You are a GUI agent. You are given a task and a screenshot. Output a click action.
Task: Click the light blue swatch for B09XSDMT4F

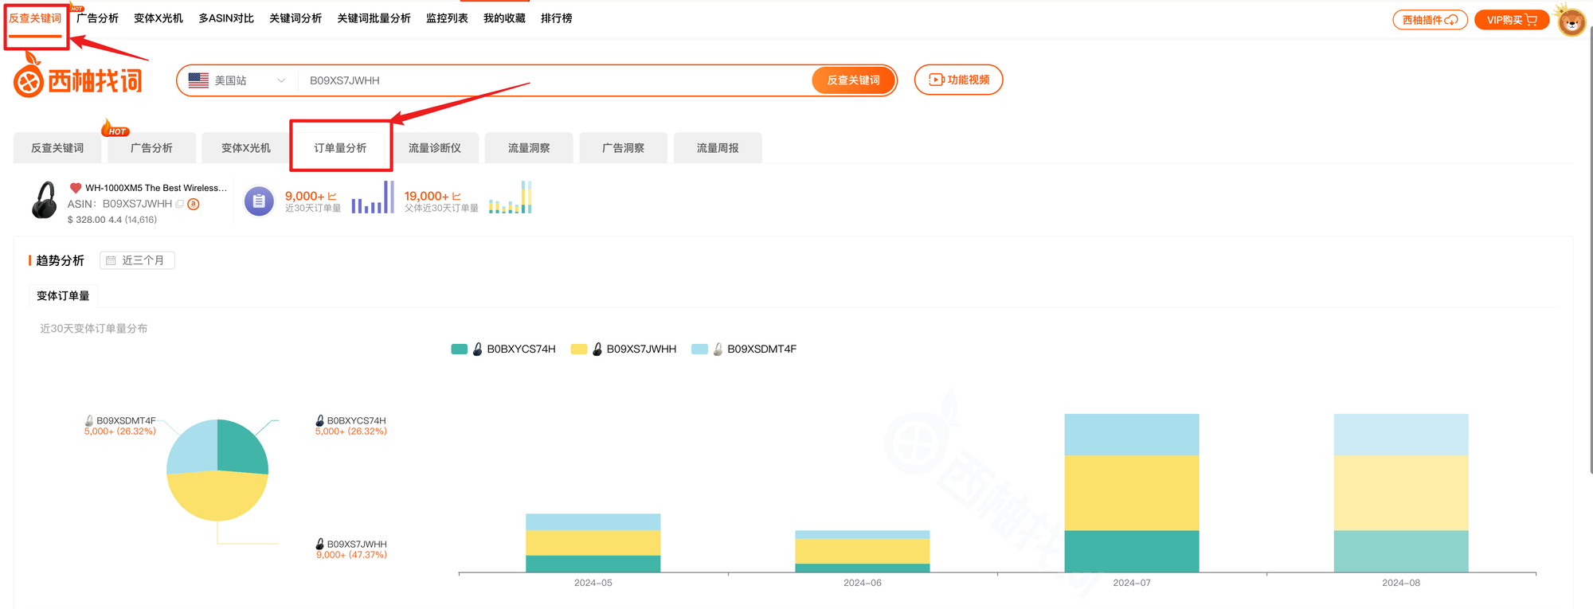[x=699, y=349]
